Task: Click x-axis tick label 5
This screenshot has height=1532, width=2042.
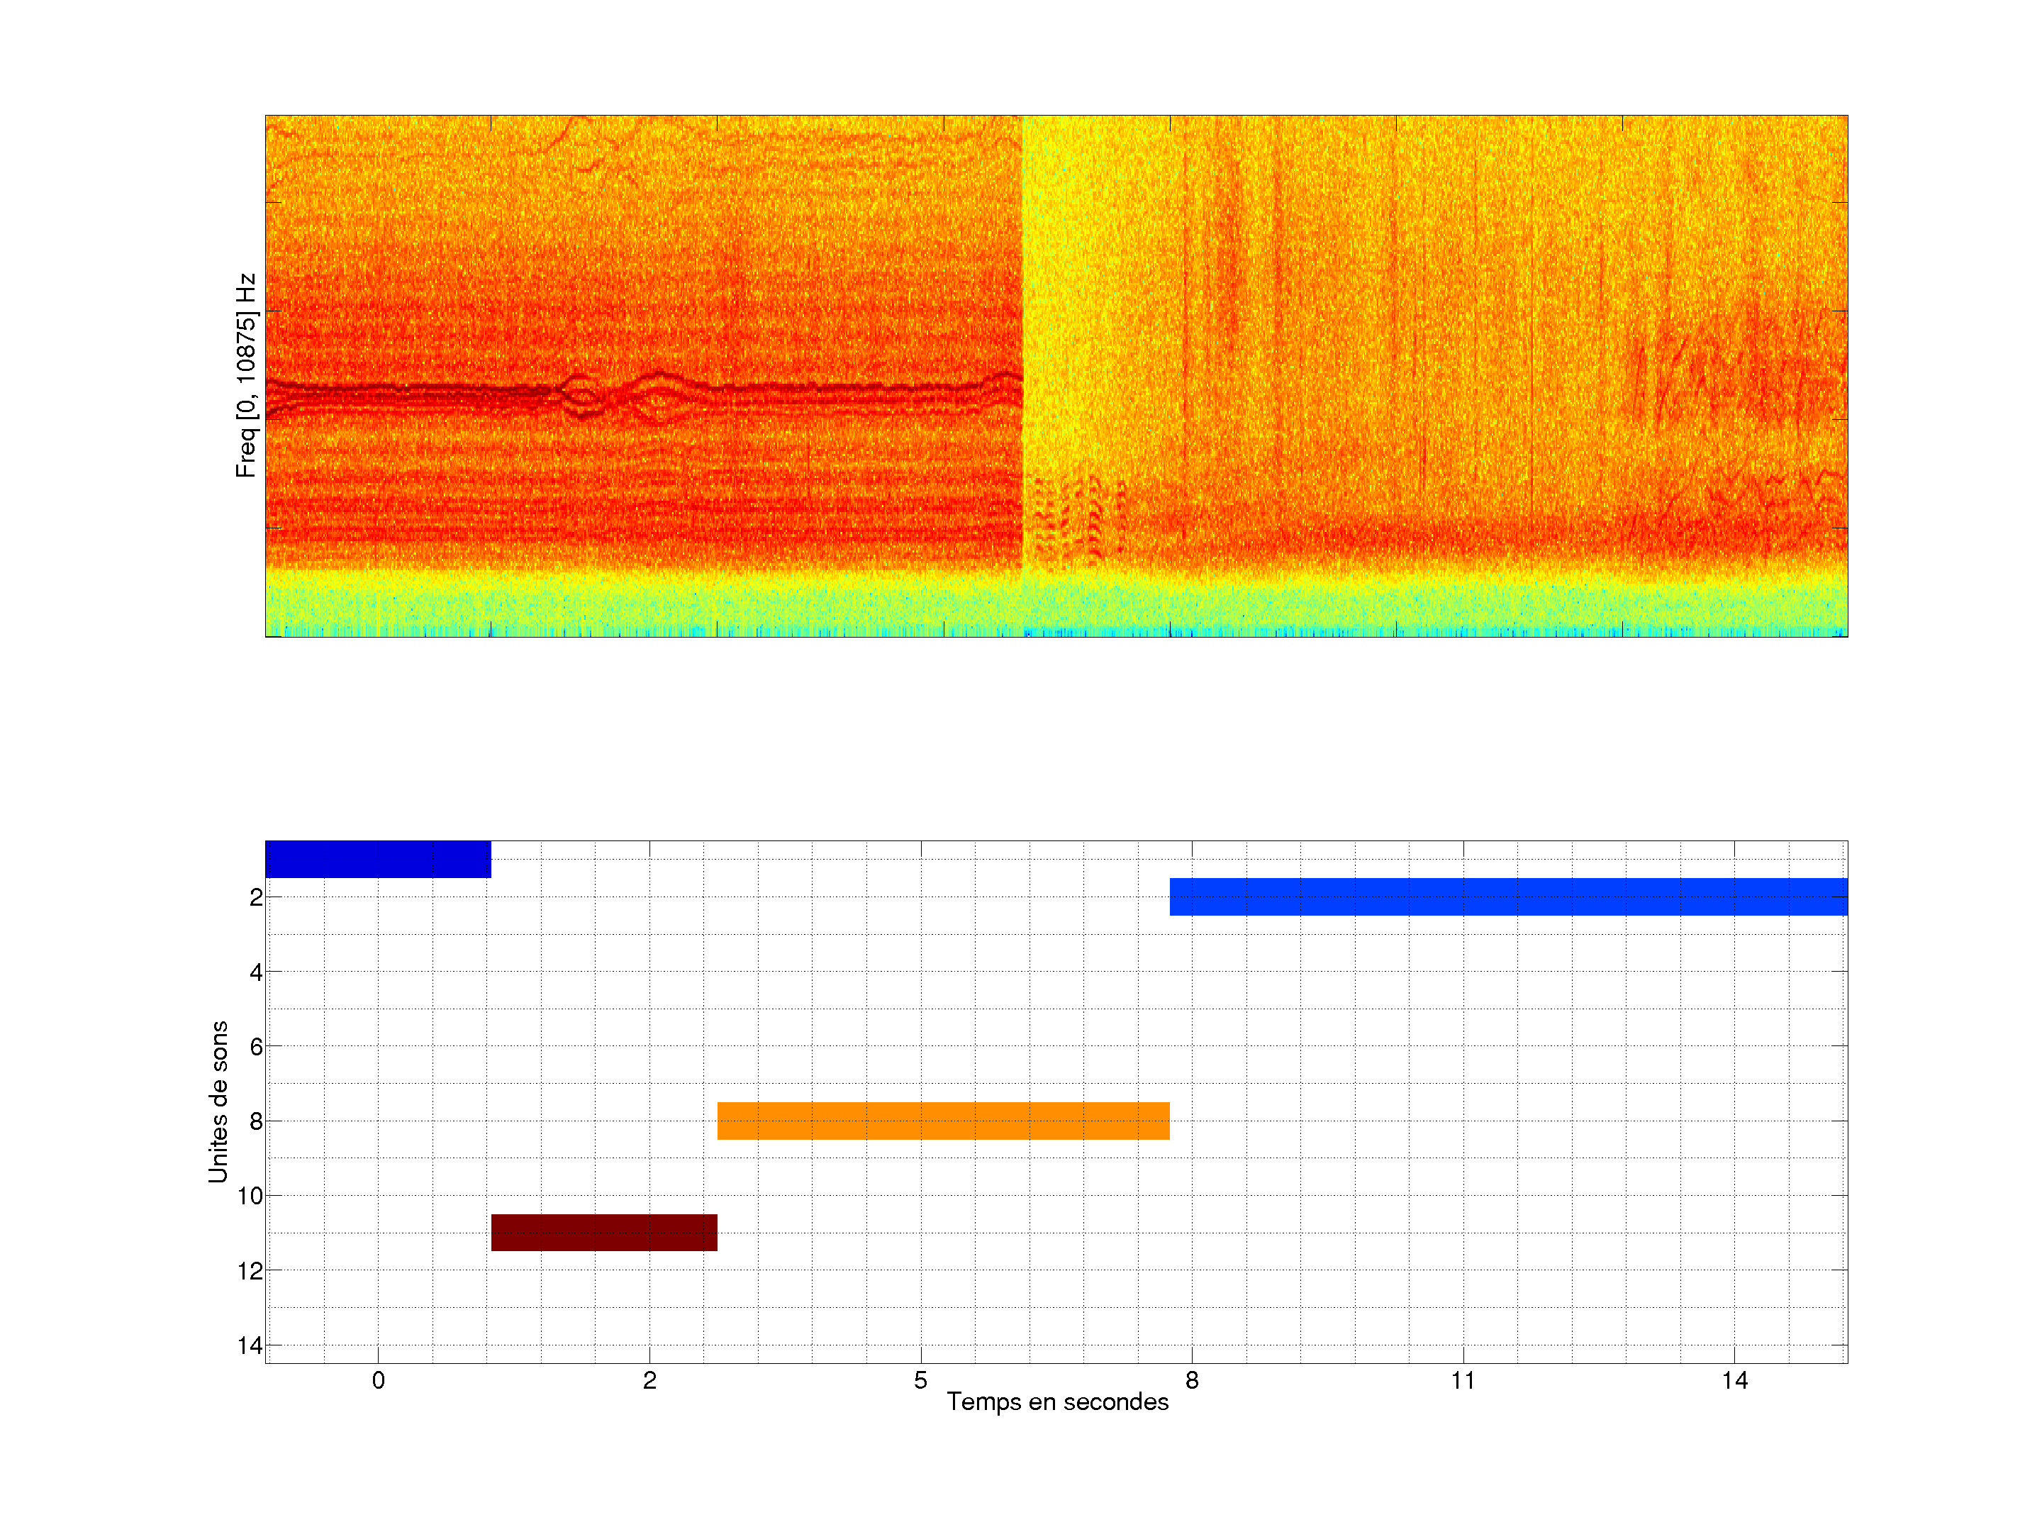Action: 920,1380
